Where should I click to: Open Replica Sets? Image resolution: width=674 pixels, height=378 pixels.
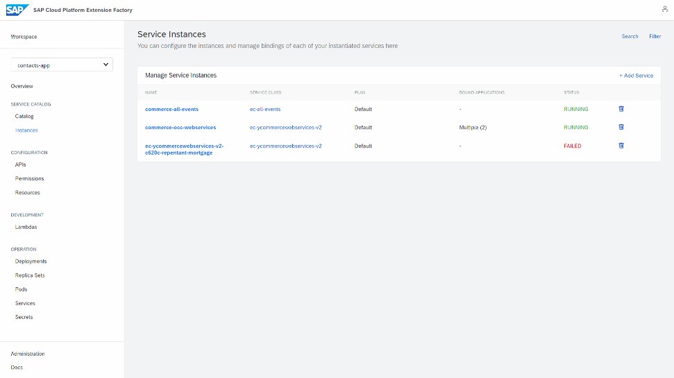(30, 275)
